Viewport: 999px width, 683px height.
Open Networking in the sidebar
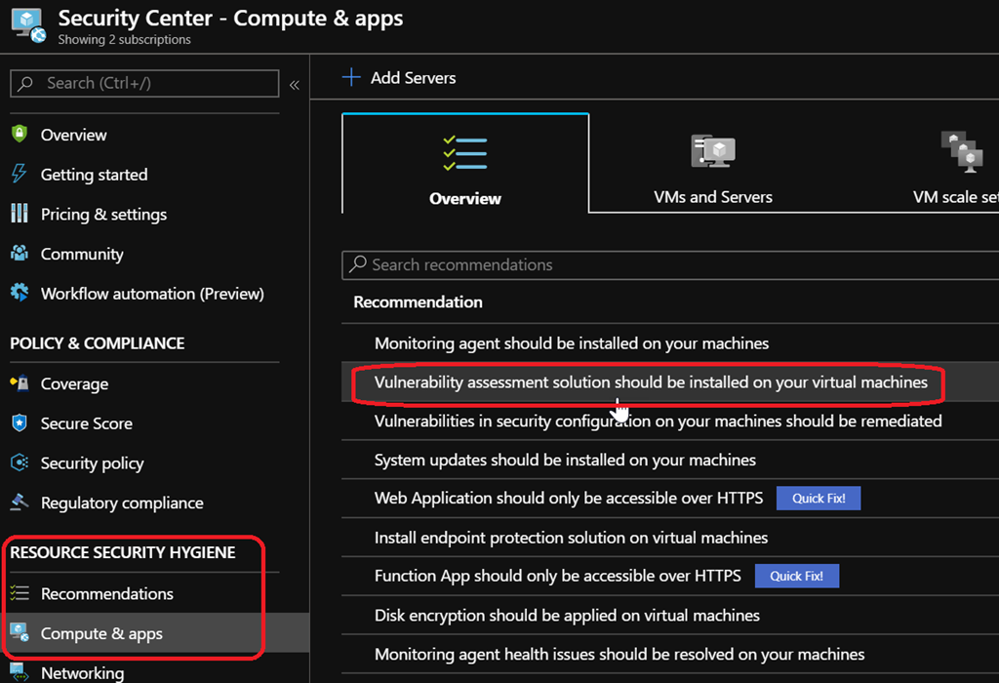[82, 672]
